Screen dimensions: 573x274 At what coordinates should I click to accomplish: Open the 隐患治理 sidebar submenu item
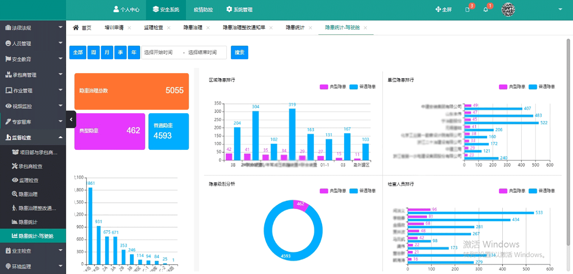click(33, 194)
